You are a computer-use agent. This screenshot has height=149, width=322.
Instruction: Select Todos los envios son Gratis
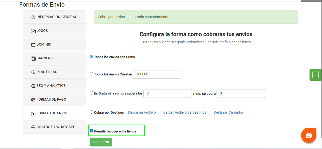click(91, 57)
